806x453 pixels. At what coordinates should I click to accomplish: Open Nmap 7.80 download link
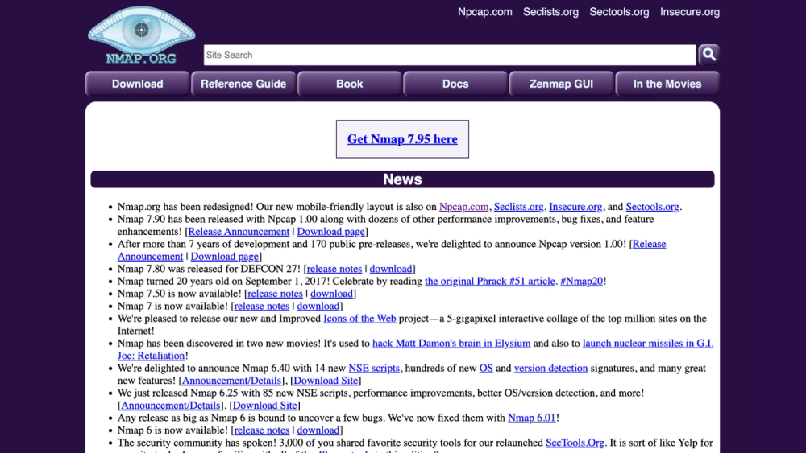[x=391, y=269]
